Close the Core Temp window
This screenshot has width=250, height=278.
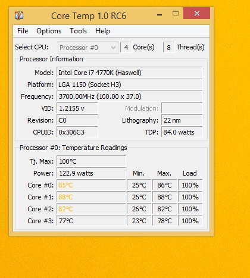[x=196, y=13]
